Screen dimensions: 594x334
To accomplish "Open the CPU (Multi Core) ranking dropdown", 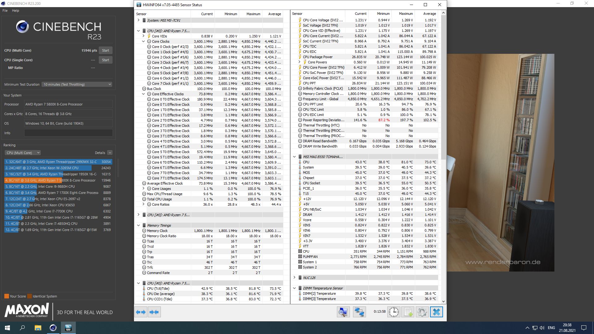I will tap(23, 153).
